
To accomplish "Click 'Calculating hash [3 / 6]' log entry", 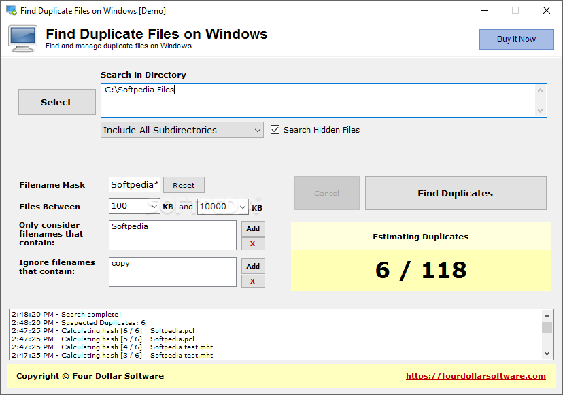I will coord(112,355).
